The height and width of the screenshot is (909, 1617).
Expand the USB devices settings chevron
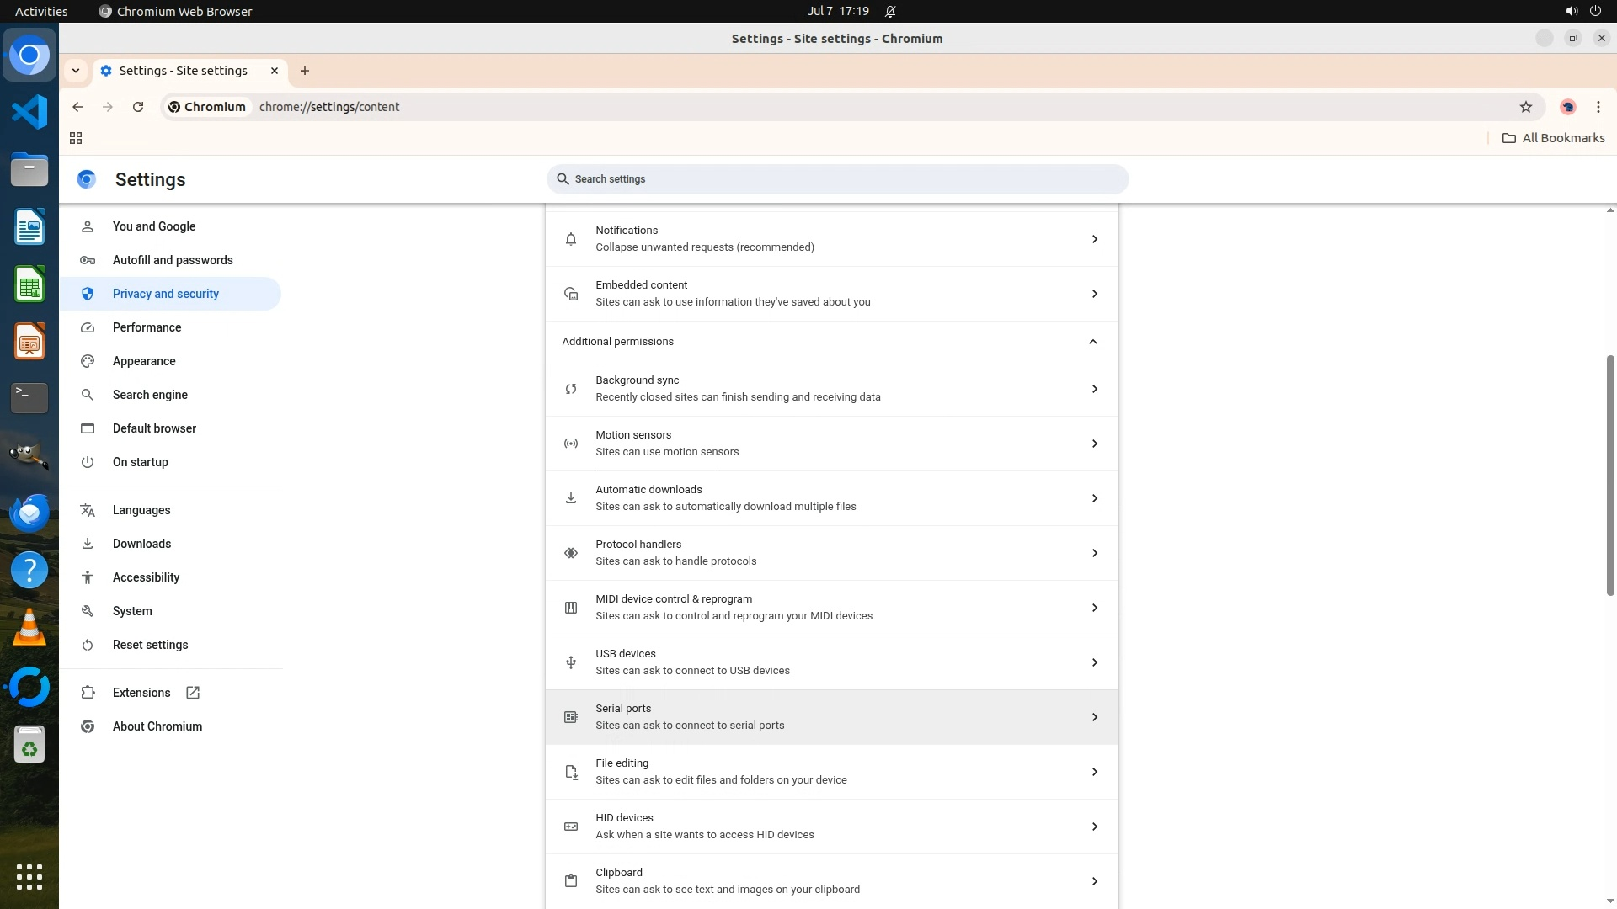pos(1094,662)
